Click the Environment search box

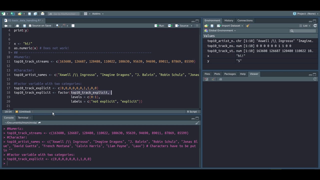(303, 31)
